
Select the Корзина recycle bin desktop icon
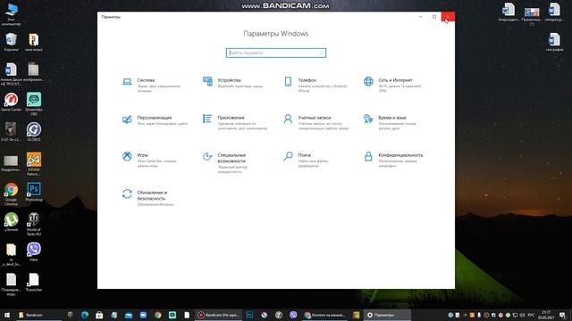[x=11, y=42]
